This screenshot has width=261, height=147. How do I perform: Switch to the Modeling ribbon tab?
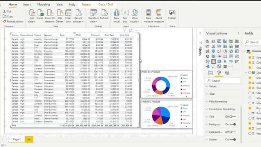pos(44,4)
